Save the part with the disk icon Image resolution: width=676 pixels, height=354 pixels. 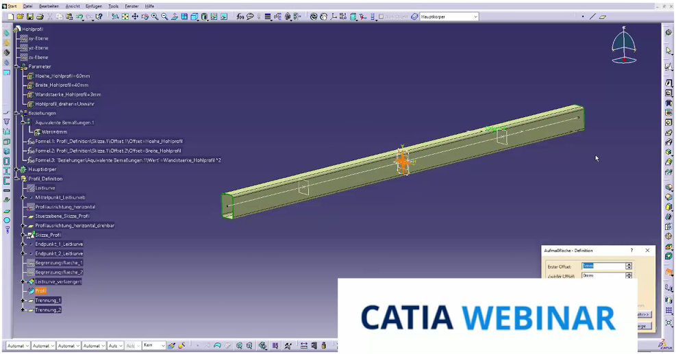[x=30, y=17]
